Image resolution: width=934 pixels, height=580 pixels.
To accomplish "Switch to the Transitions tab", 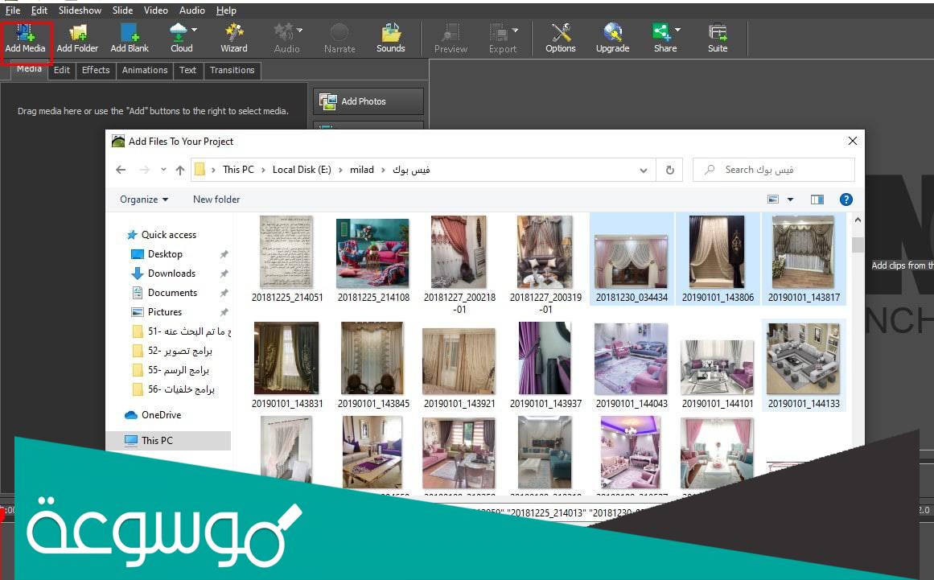I will coord(232,70).
